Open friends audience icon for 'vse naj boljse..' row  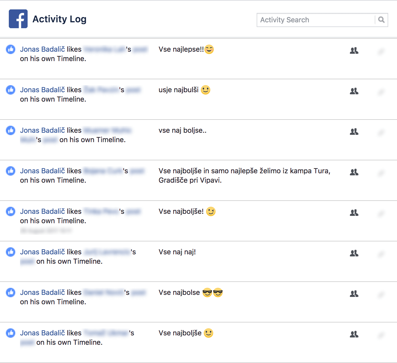[x=354, y=132]
